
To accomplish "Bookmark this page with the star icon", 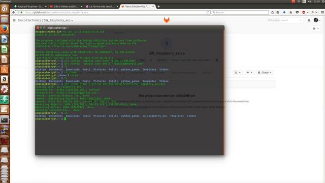I will pos(272,12).
